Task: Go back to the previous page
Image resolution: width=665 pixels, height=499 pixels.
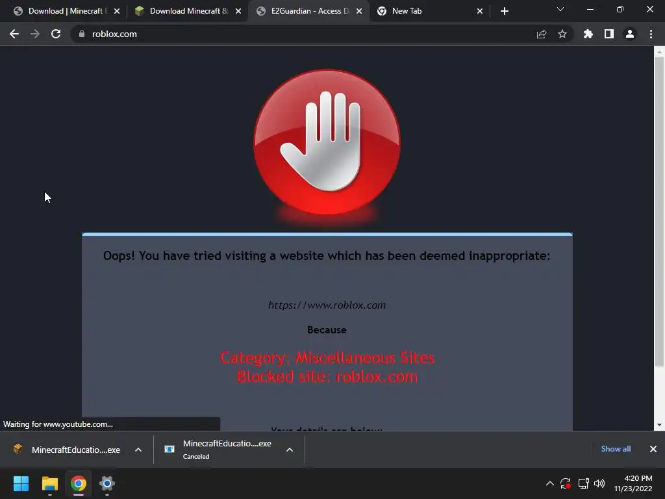Action: (14, 34)
